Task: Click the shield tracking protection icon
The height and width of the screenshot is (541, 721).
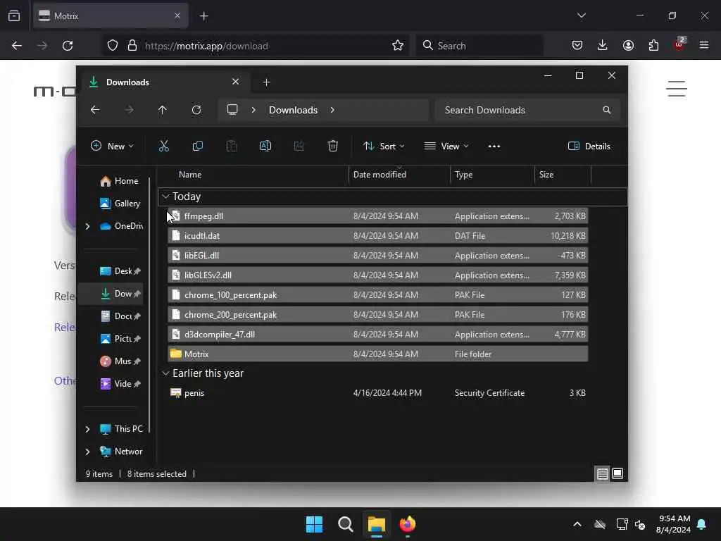Action: point(113,46)
